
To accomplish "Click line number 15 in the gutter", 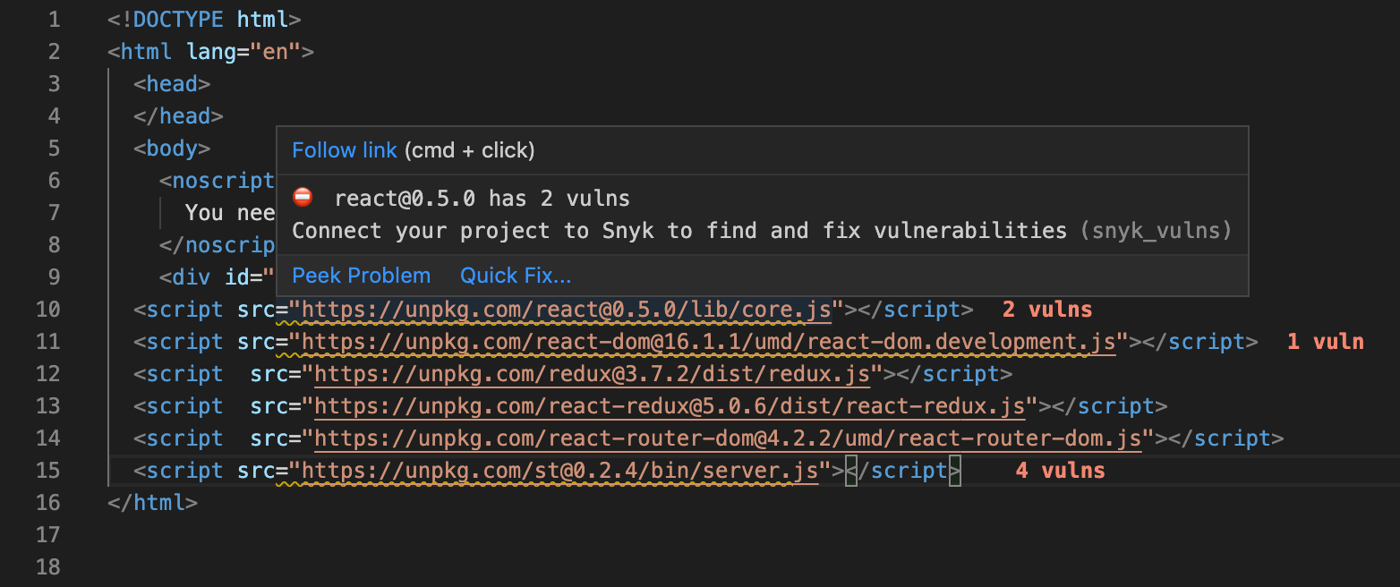I will pyautogui.click(x=47, y=471).
